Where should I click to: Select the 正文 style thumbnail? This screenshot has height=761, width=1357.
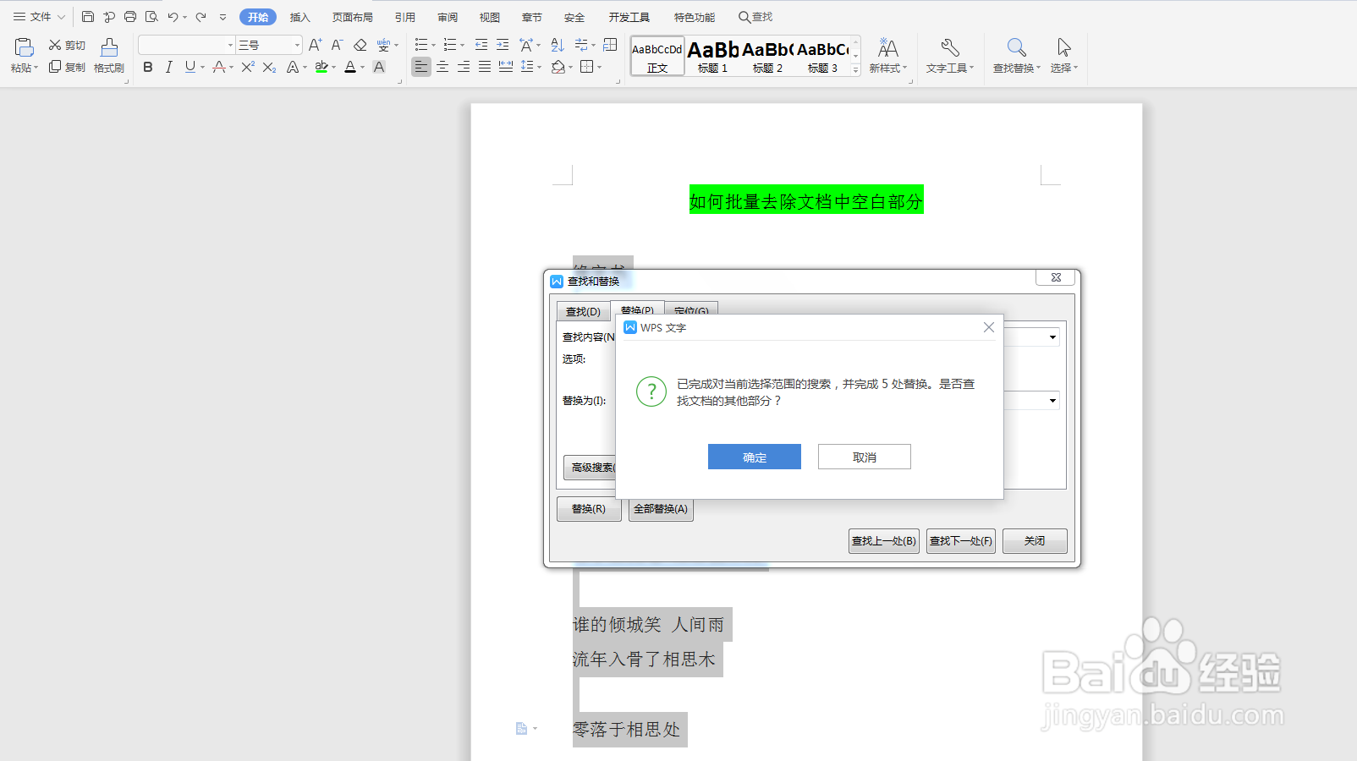click(657, 56)
